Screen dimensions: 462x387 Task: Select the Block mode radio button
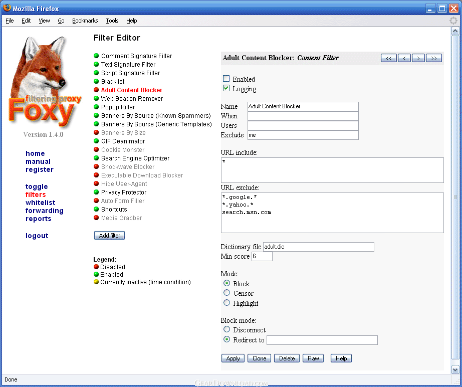(226, 283)
